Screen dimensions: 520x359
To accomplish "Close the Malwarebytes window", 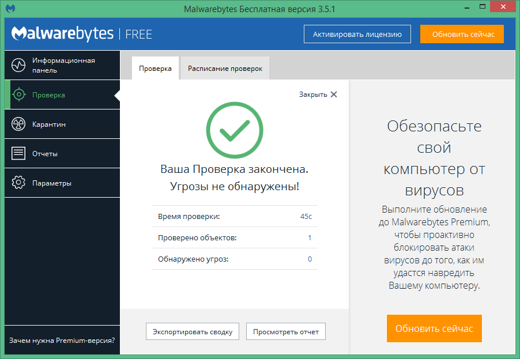I will point(503,7).
